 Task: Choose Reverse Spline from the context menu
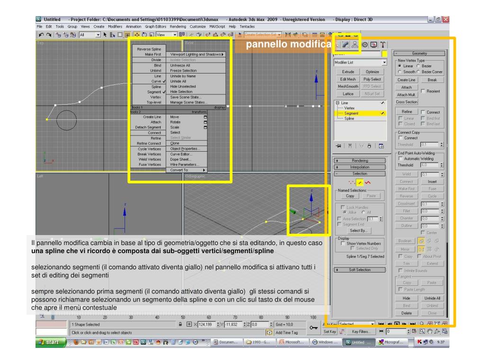point(149,49)
